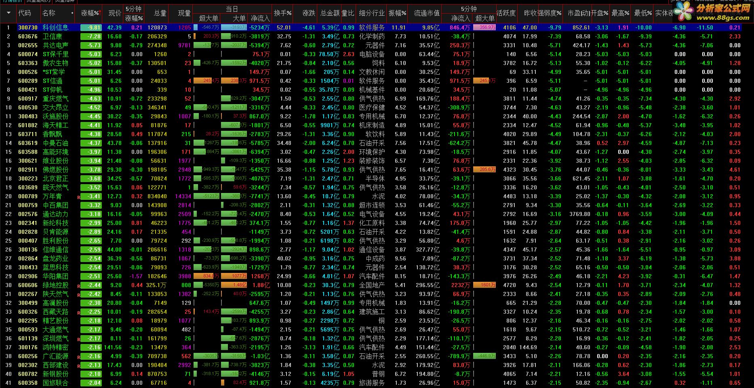The width and height of the screenshot is (754, 388).
Task: Click the R marker beside 绿地控股
Action: [78, 286]
